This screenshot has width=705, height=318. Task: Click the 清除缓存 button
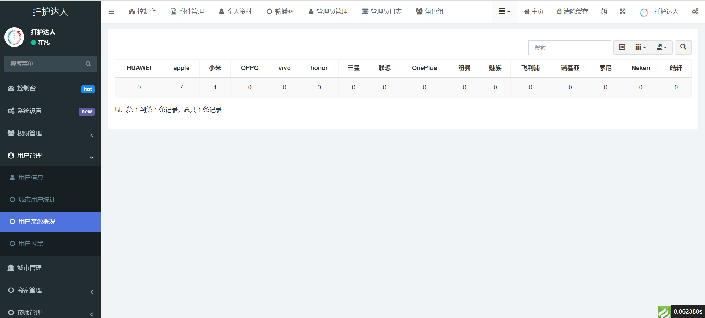pos(572,11)
